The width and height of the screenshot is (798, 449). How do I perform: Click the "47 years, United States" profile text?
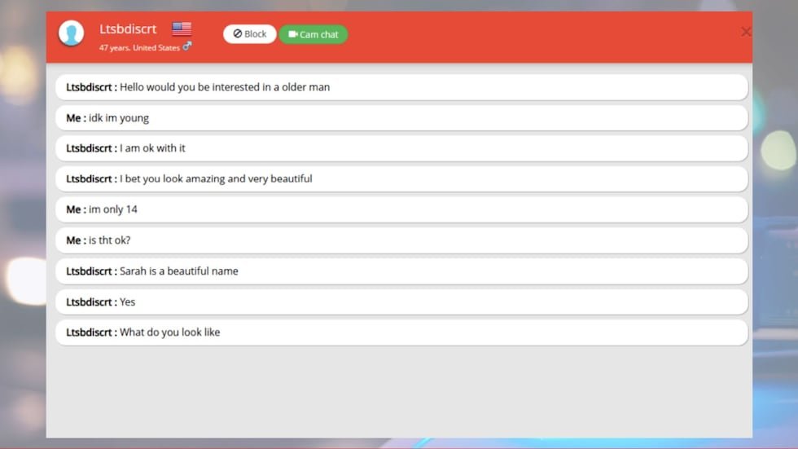[139, 47]
